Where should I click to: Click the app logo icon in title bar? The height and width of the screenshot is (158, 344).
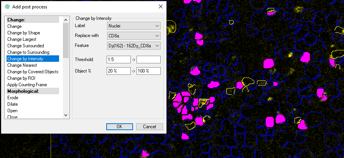(7, 7)
